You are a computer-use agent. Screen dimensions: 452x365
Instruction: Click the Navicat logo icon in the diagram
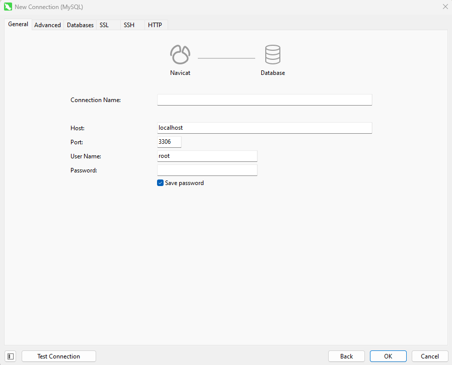click(x=180, y=54)
